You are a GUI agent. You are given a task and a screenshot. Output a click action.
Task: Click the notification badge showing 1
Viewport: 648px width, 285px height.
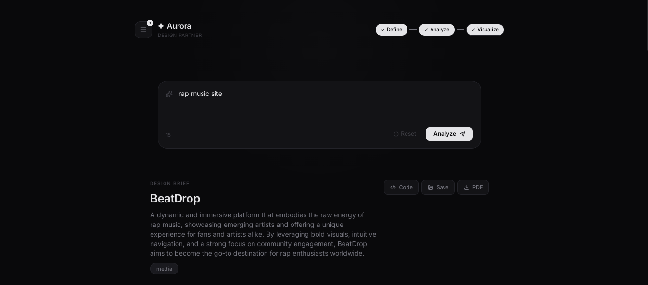(150, 23)
